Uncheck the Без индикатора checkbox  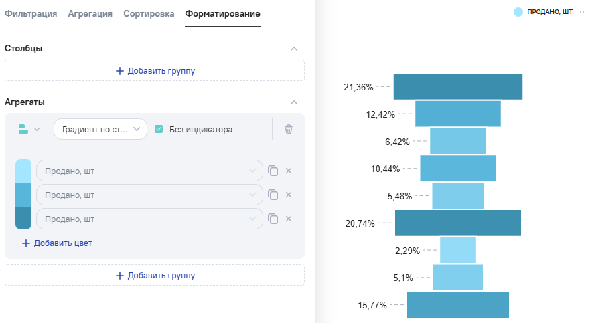pyautogui.click(x=159, y=130)
